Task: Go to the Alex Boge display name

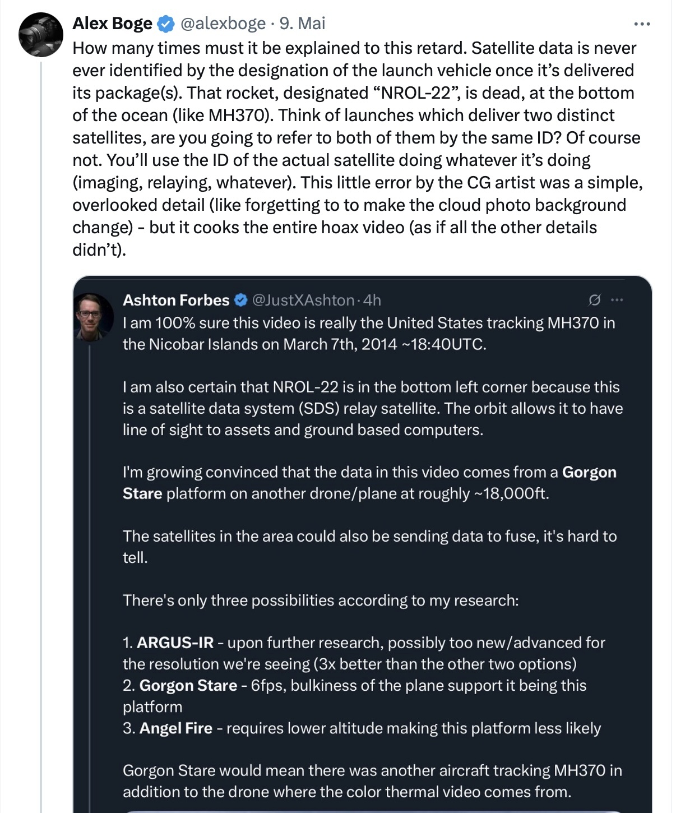Action: tap(113, 24)
